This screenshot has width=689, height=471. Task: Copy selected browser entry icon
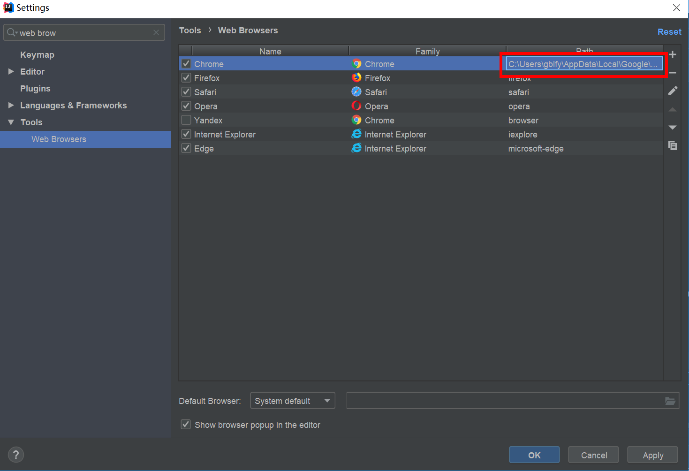coord(673,146)
